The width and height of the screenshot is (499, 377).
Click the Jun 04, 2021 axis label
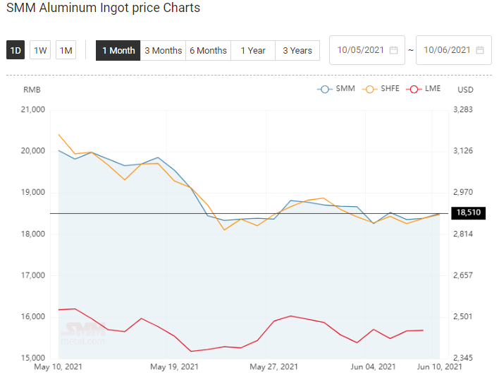click(373, 367)
